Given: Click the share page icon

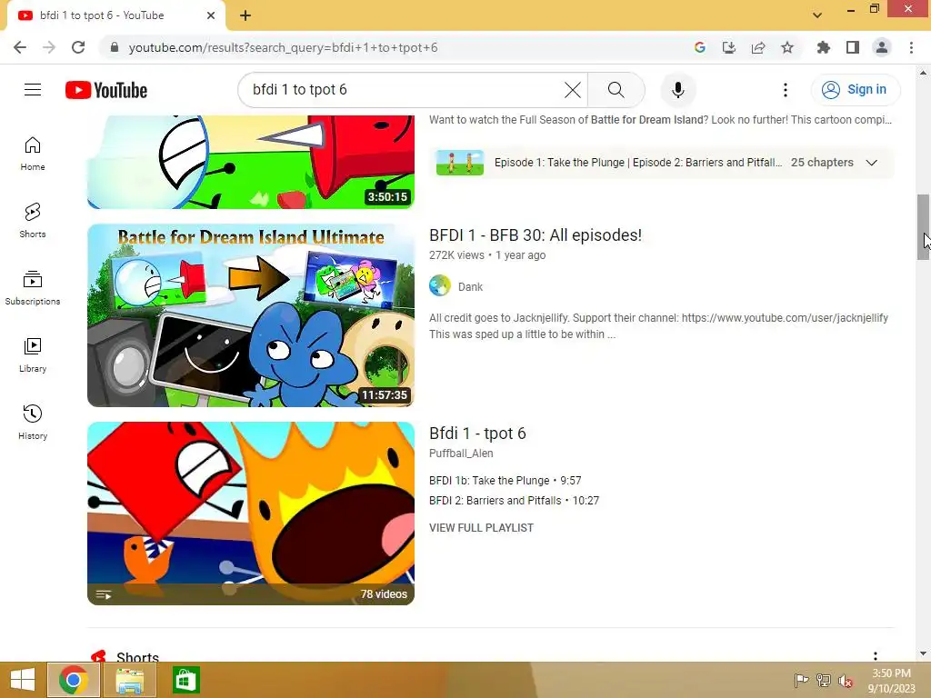Looking at the screenshot, I should (758, 47).
